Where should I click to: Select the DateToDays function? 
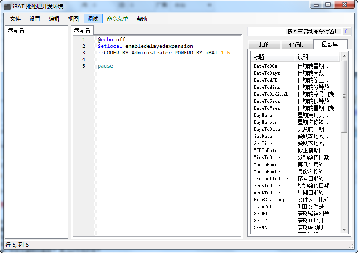pos(267,73)
